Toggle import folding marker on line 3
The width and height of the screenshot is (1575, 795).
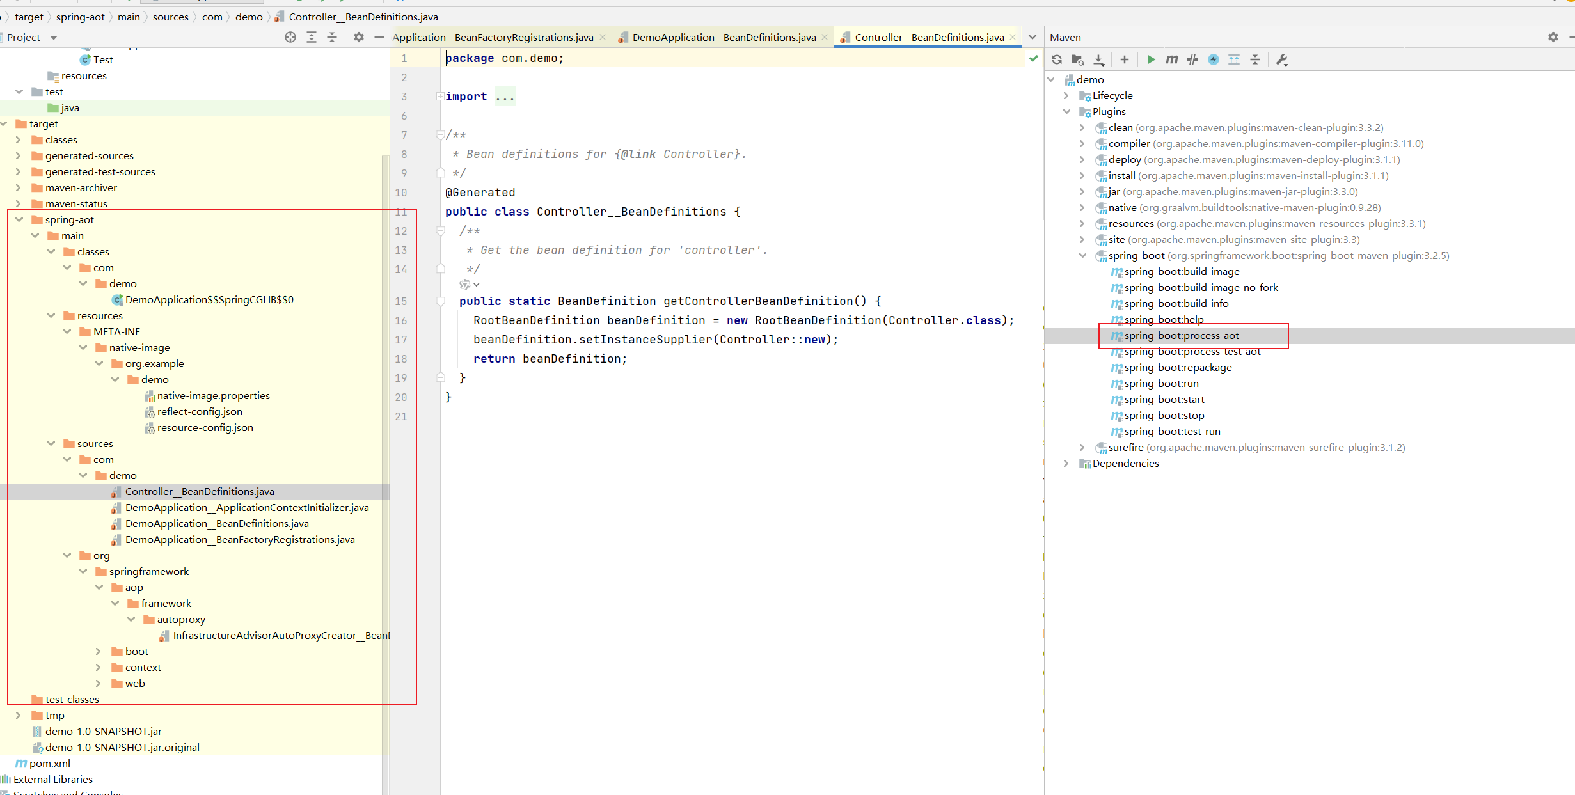pos(440,97)
